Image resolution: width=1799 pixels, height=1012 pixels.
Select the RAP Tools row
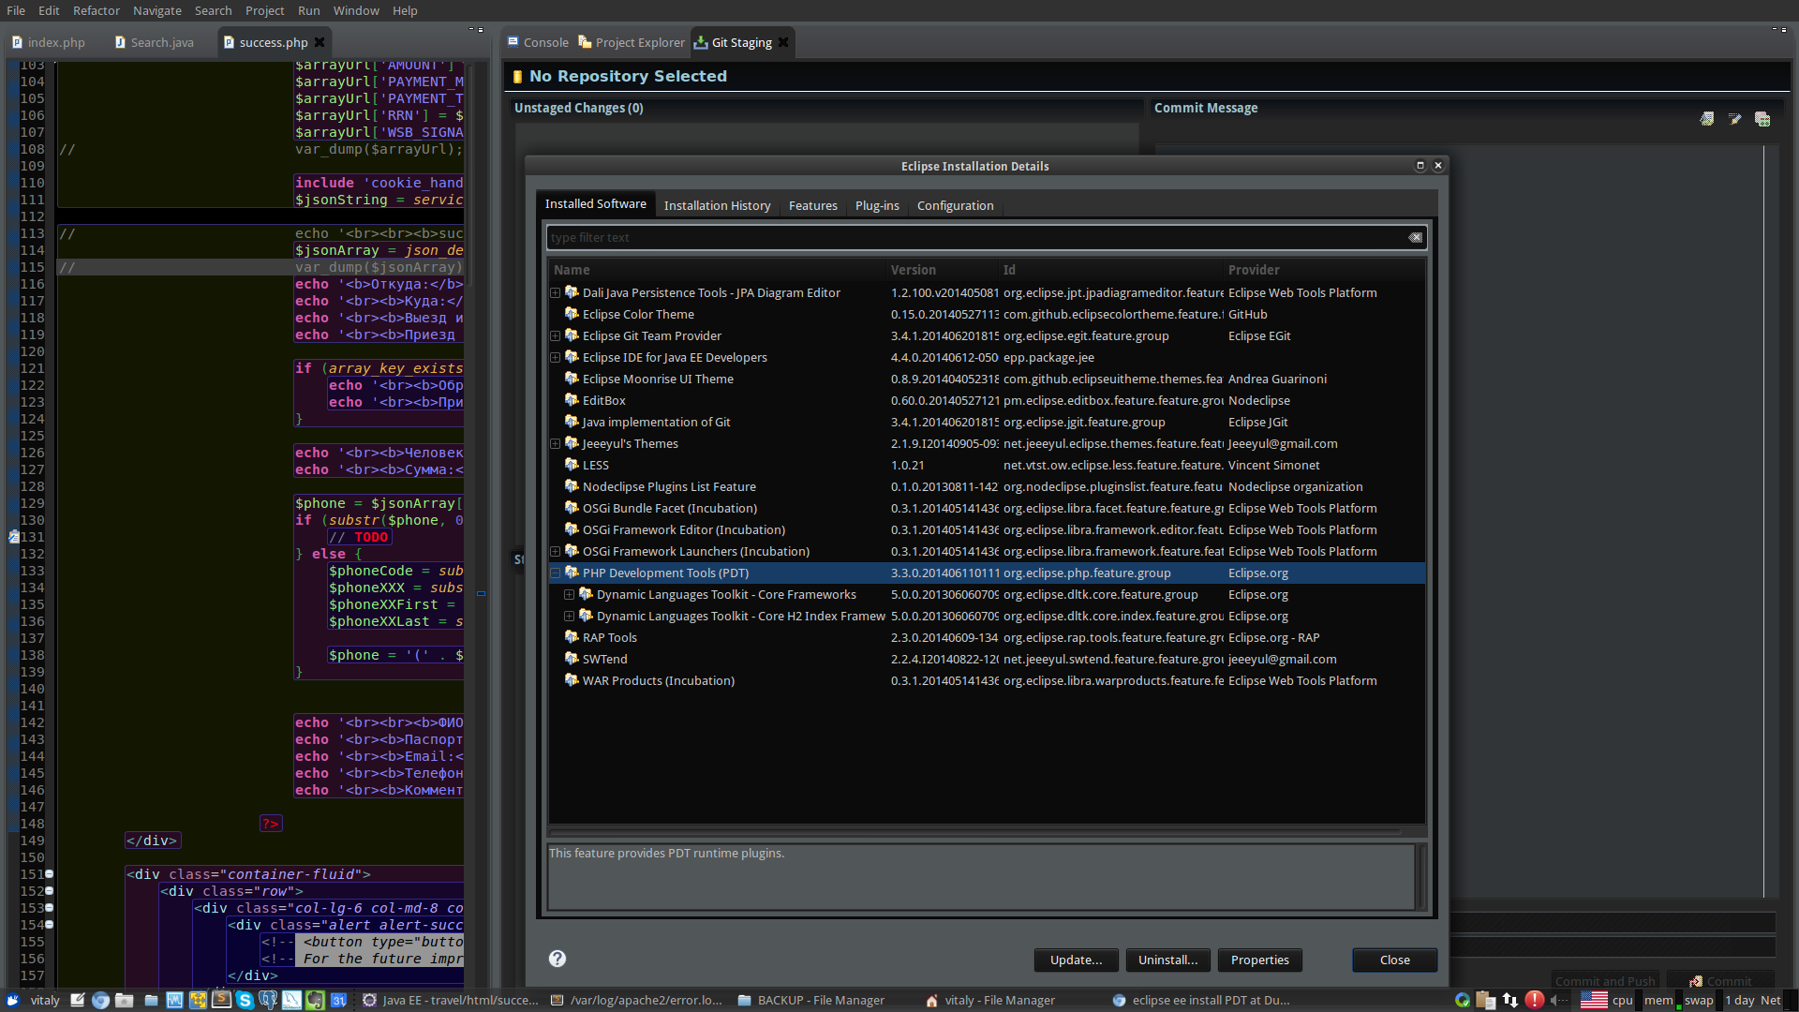click(x=987, y=638)
